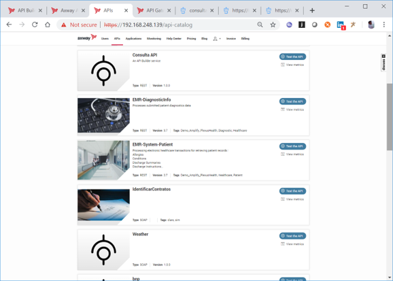This screenshot has width=393, height=281.
Task: Open the LinkedIn browser extension
Action: click(x=341, y=25)
